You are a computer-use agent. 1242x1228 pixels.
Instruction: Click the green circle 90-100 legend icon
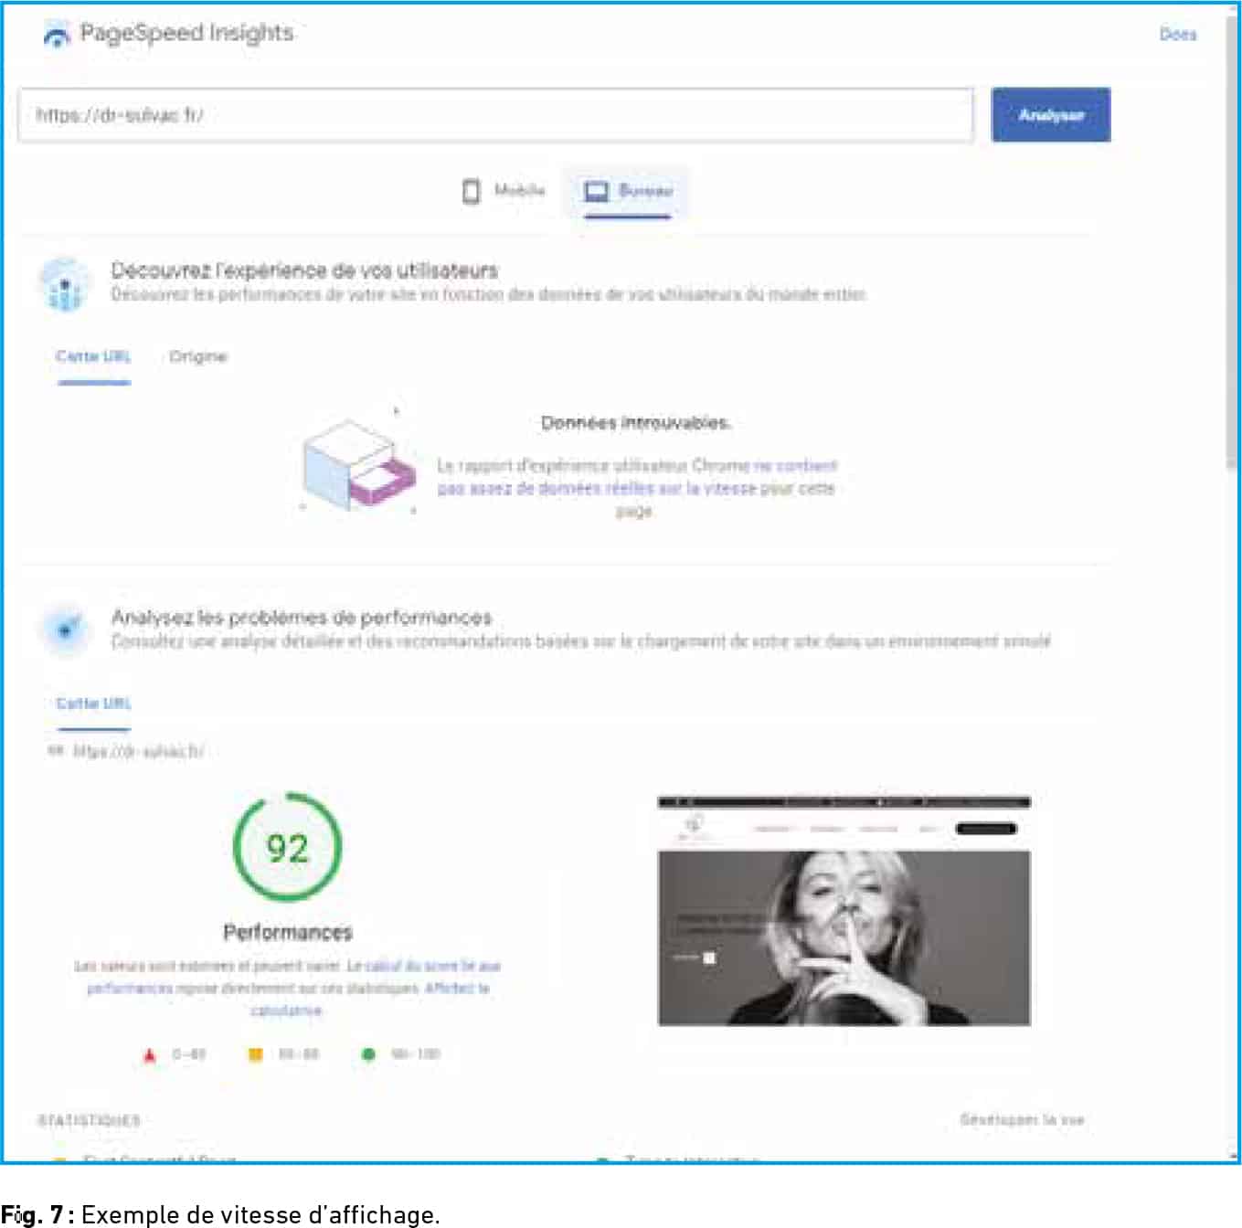click(x=368, y=1054)
